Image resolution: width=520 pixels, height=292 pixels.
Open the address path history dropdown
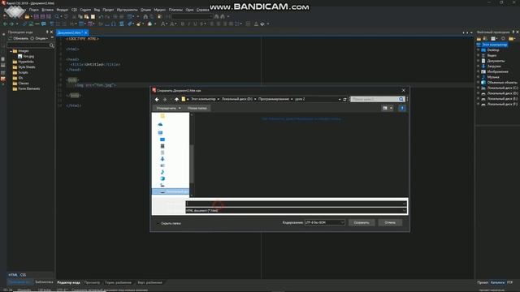340,99
